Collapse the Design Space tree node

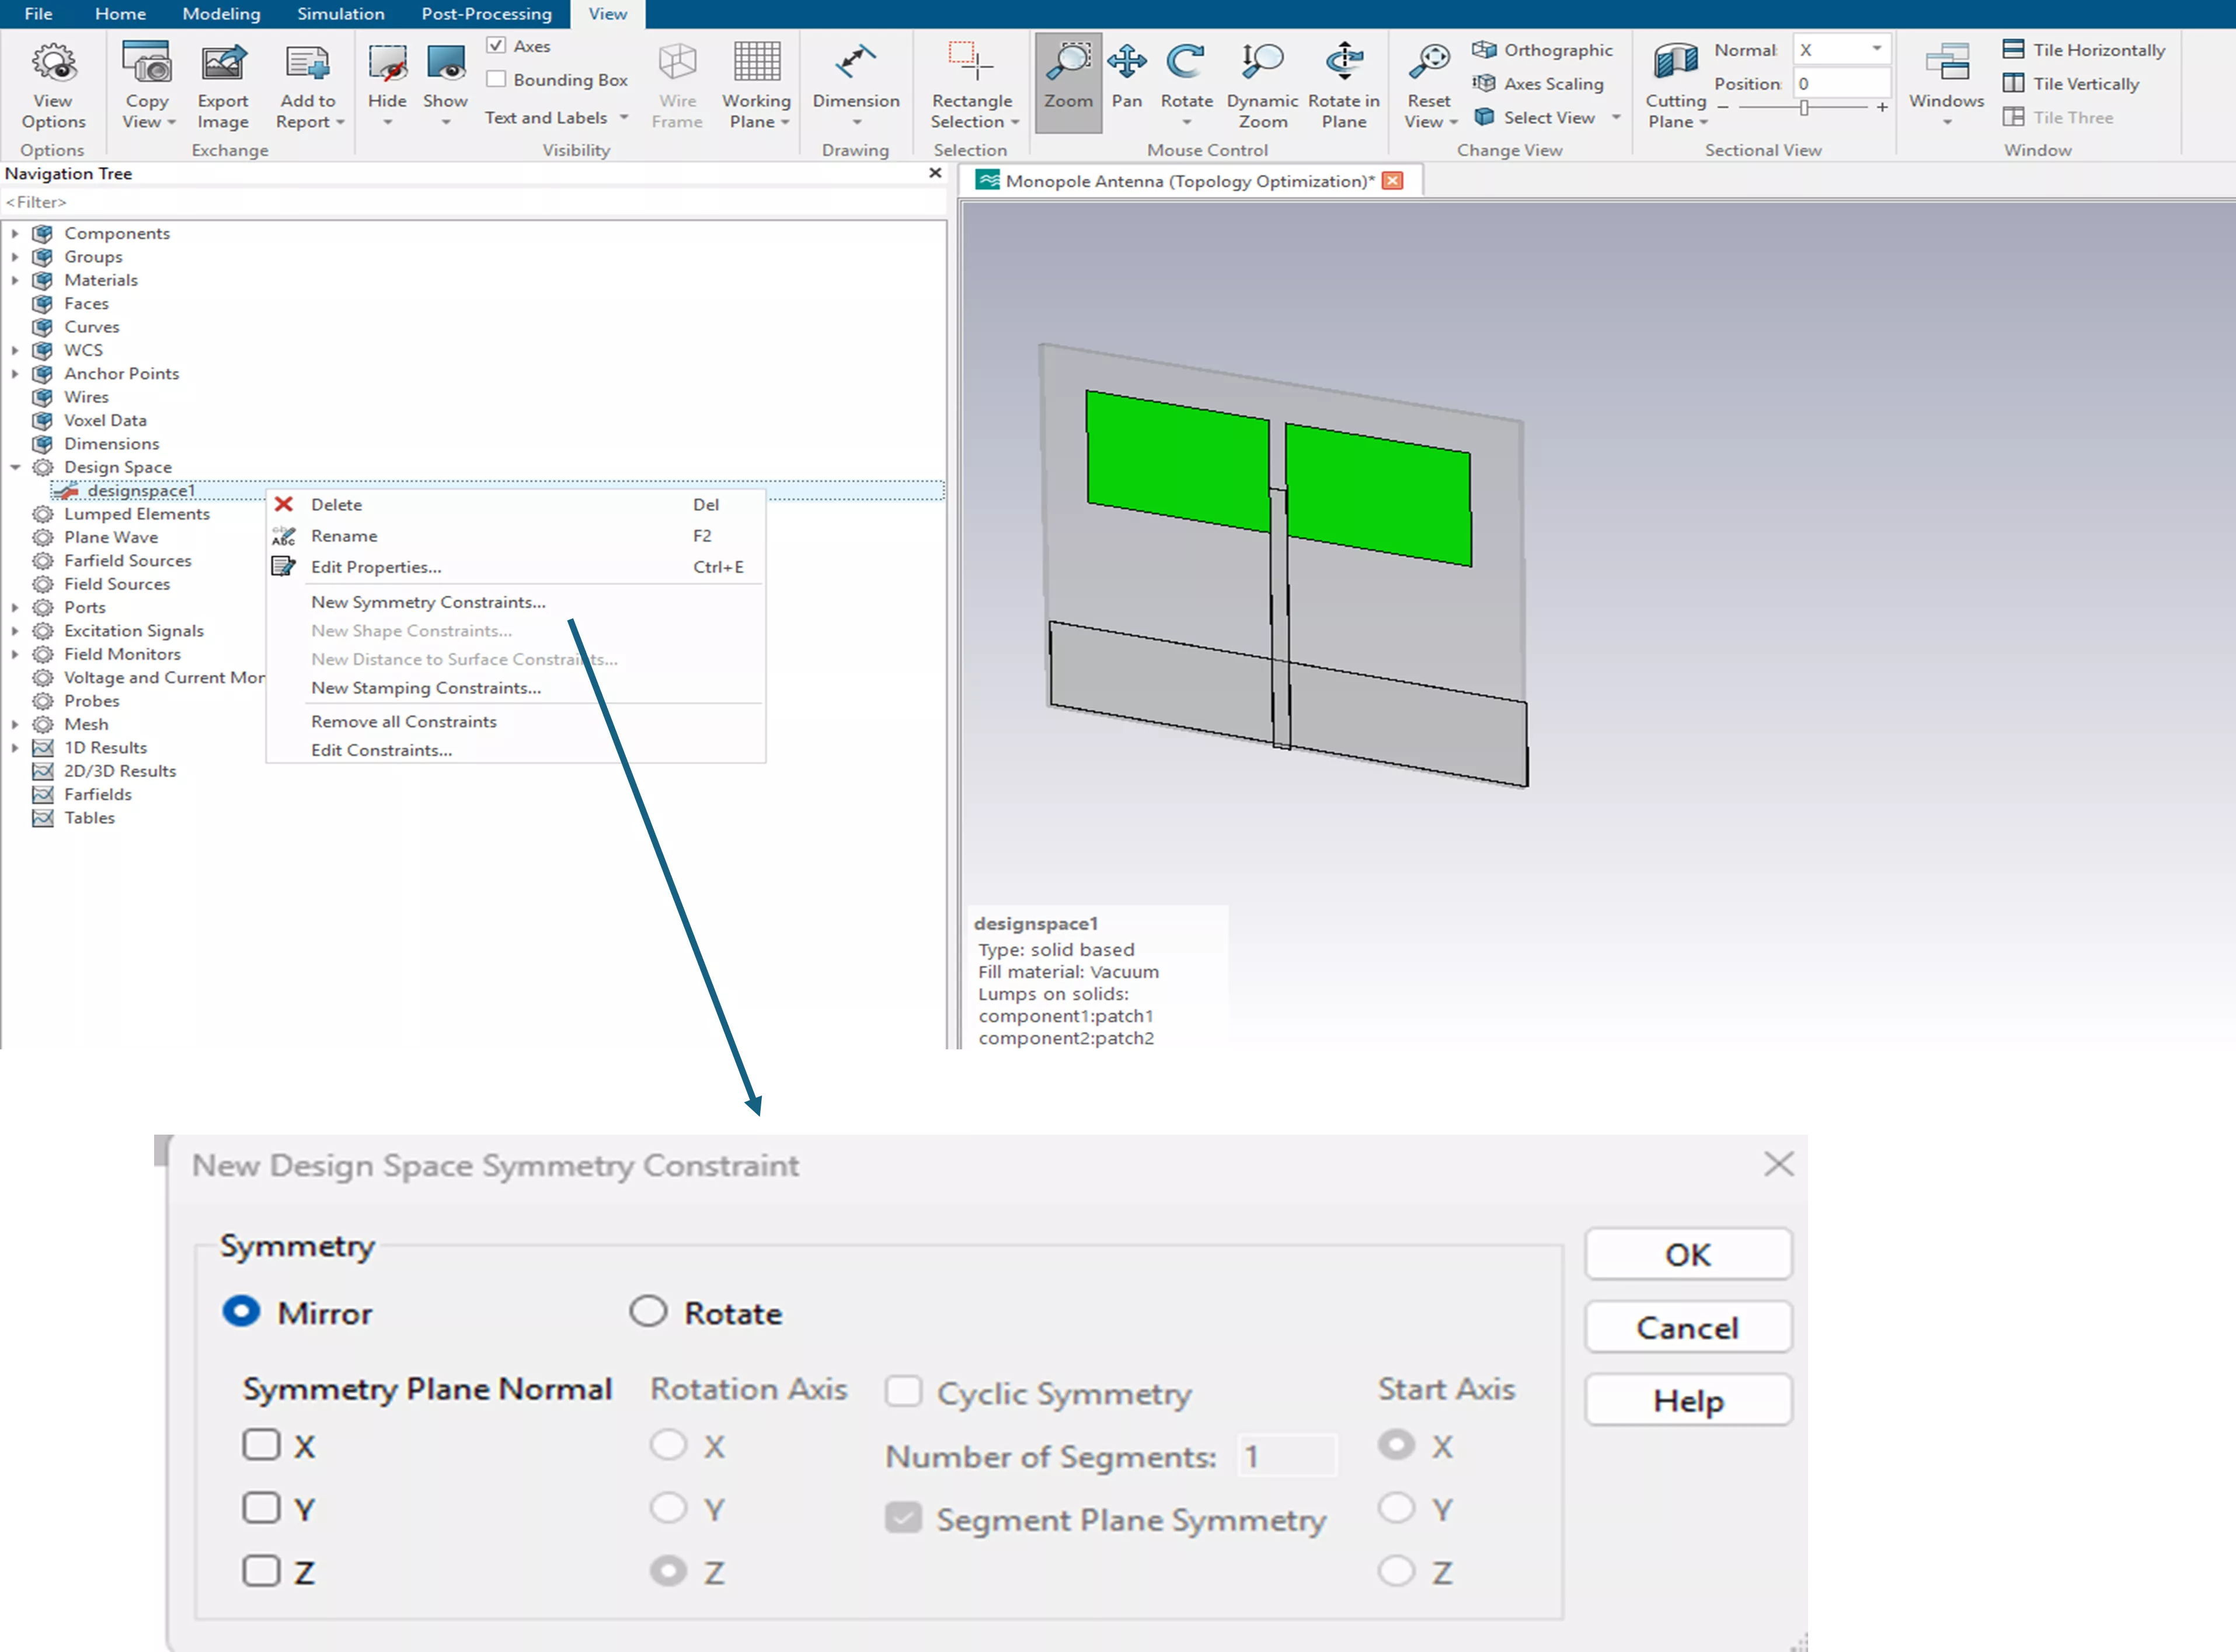pyautogui.click(x=15, y=467)
